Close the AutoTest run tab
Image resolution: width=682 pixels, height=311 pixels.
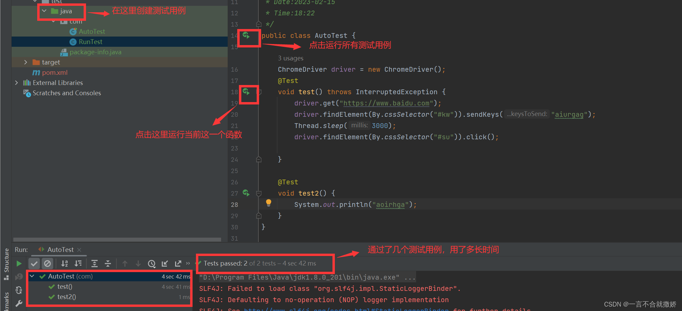[x=79, y=250]
